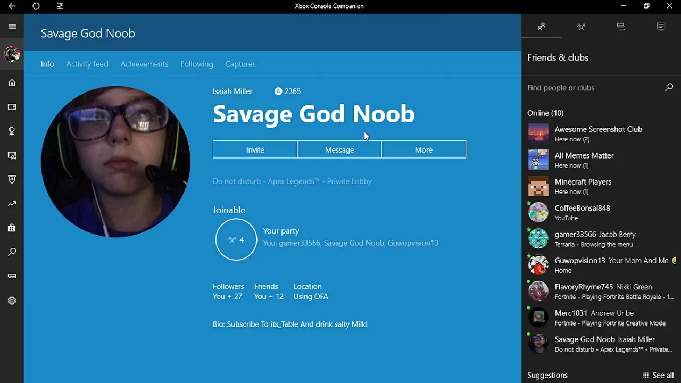Click the Gamerscore 2365 icon
681x383 pixels.
click(x=278, y=91)
